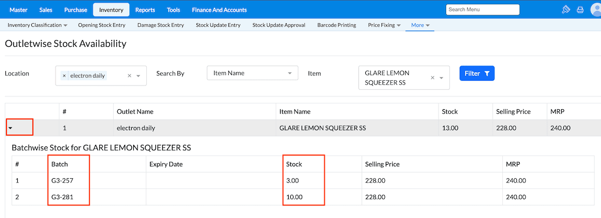Remove the electron daily location tag
This screenshot has height=218, width=601.
[x=64, y=76]
